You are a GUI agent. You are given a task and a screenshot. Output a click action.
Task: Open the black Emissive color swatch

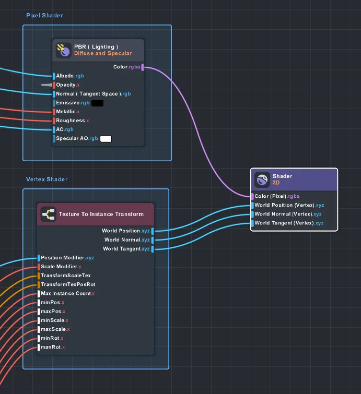click(97, 103)
